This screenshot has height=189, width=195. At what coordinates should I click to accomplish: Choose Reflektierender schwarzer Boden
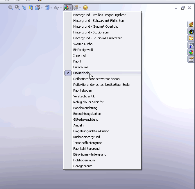click(x=102, y=79)
